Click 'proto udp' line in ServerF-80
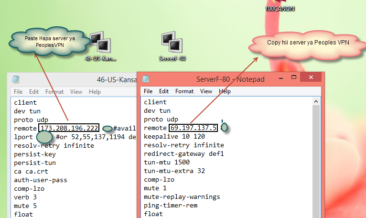The height and width of the screenshot is (218, 366). click(x=161, y=119)
